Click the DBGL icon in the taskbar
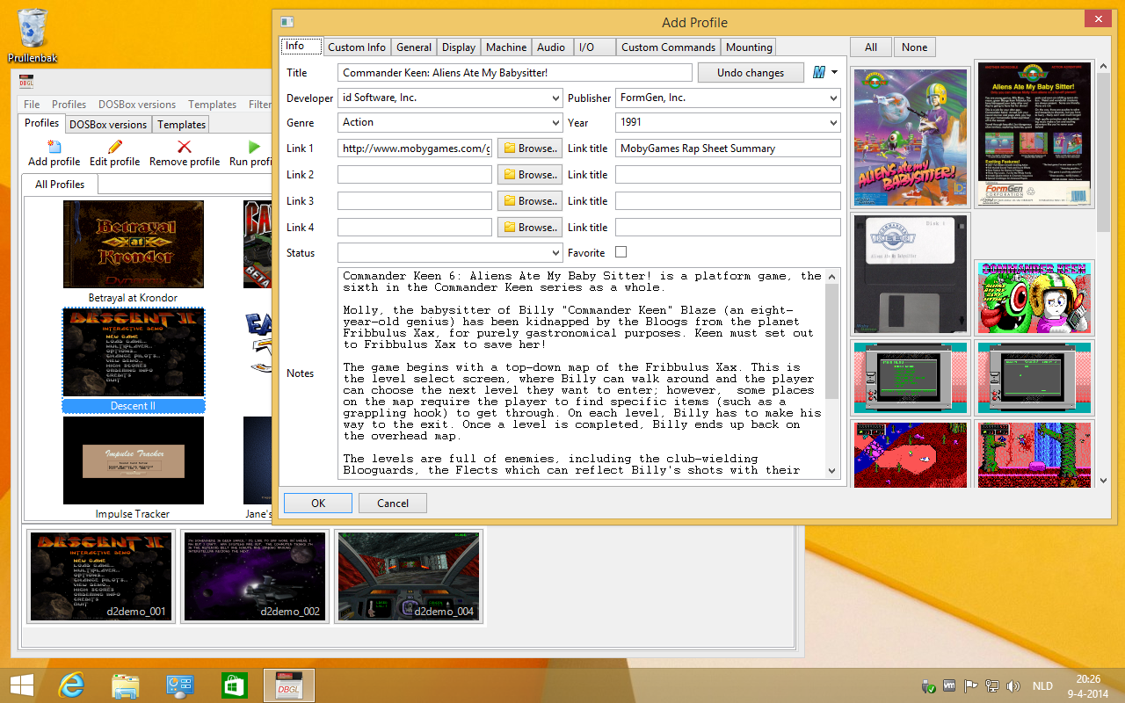 tap(288, 685)
